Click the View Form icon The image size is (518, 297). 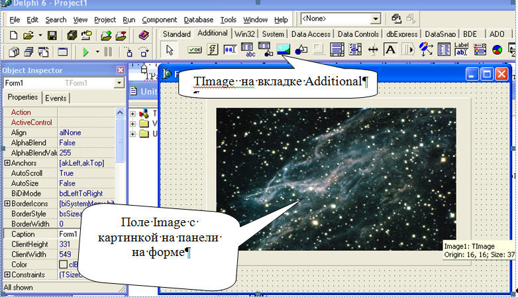click(x=28, y=52)
